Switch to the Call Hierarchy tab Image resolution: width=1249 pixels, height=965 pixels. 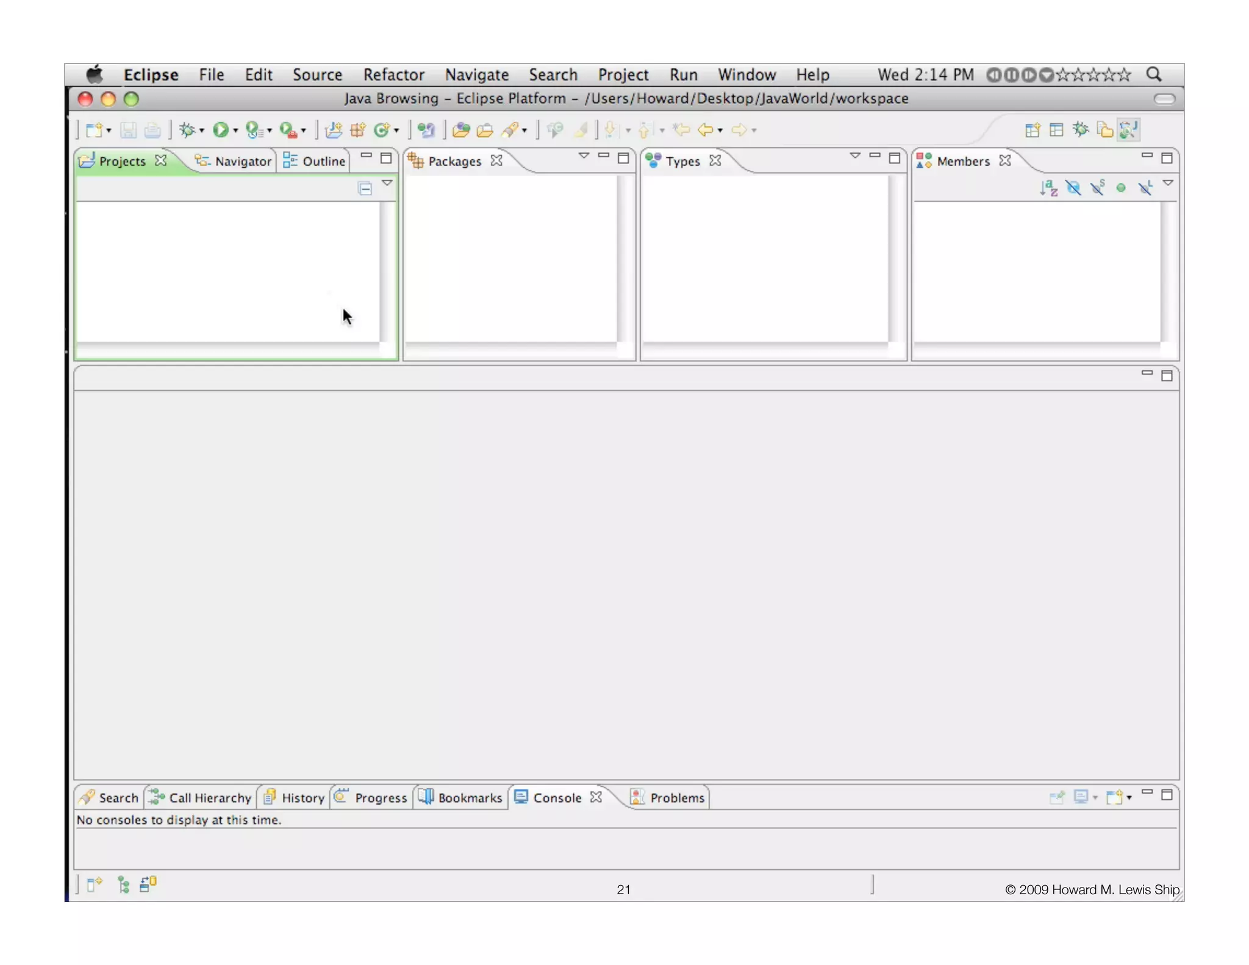coord(200,798)
